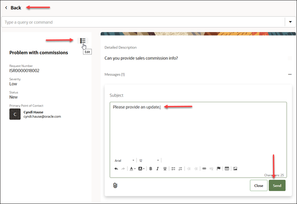Redo the last edit in the editor

coord(123,169)
